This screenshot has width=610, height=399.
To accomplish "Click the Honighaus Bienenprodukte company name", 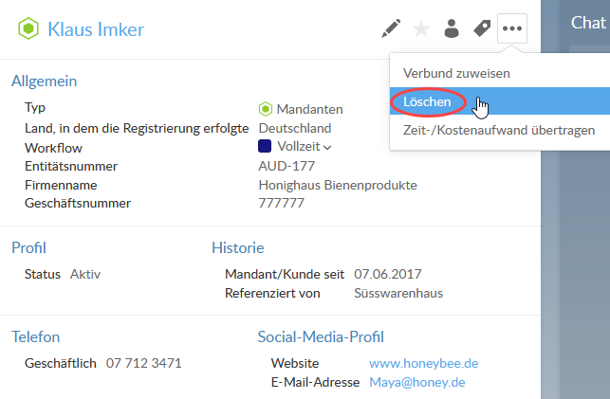I will pyautogui.click(x=338, y=185).
